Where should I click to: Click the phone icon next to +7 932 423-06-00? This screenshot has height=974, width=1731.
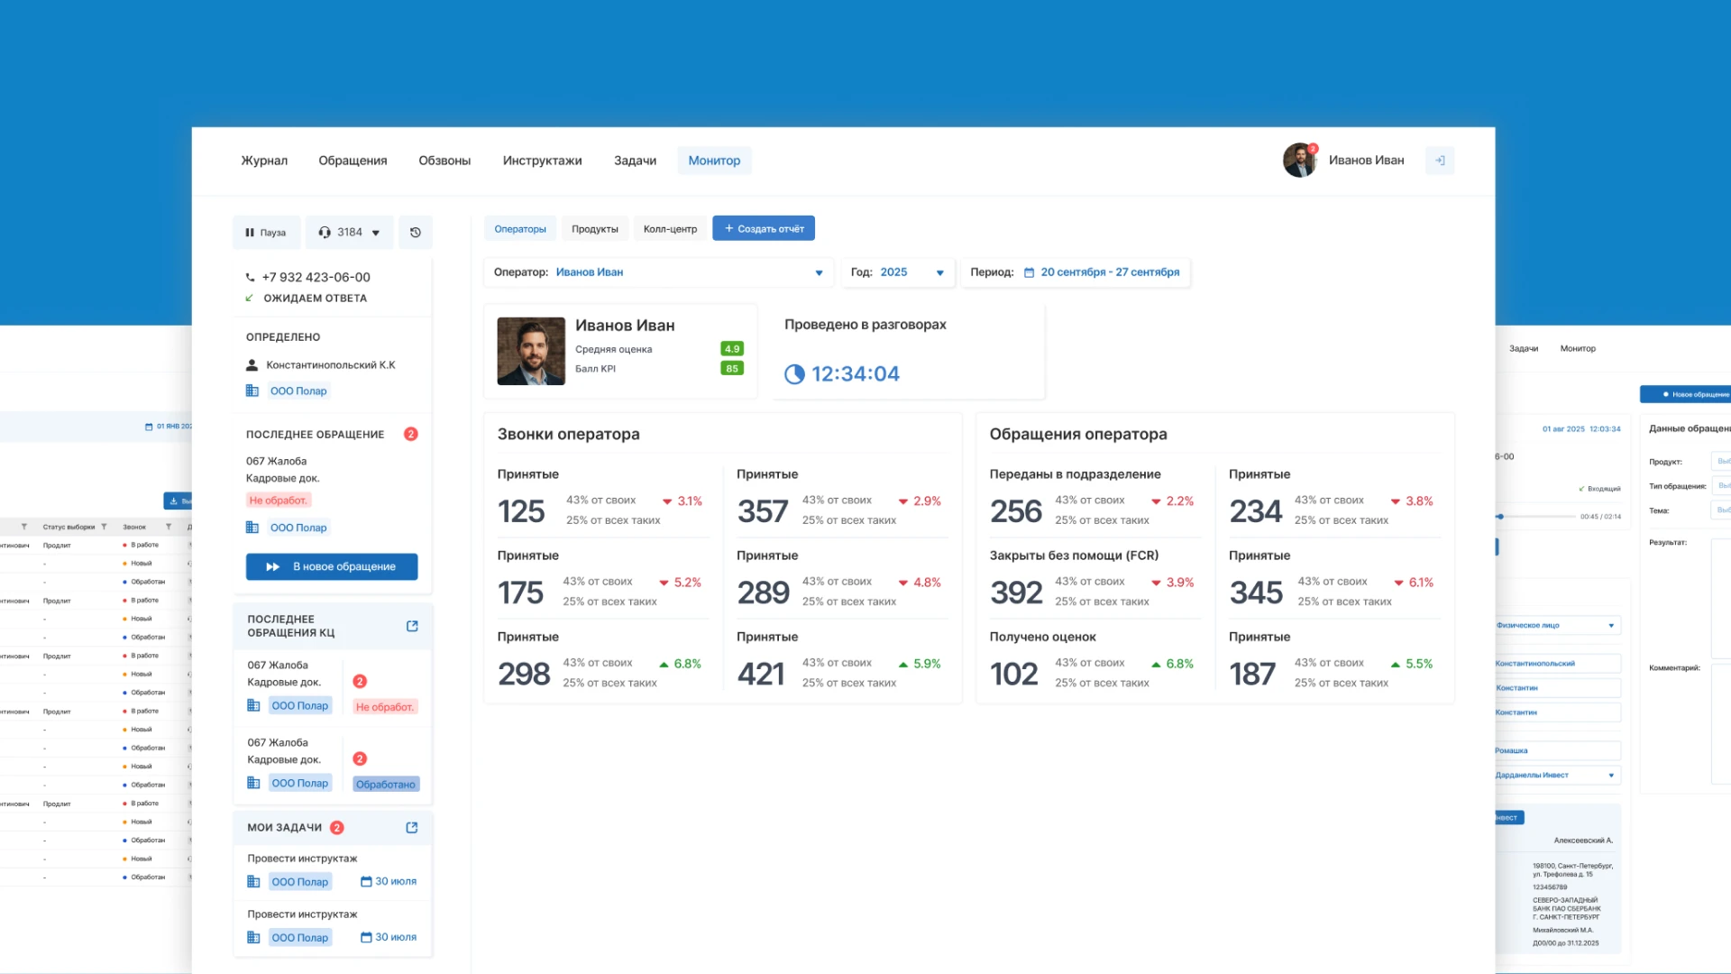pos(251,278)
